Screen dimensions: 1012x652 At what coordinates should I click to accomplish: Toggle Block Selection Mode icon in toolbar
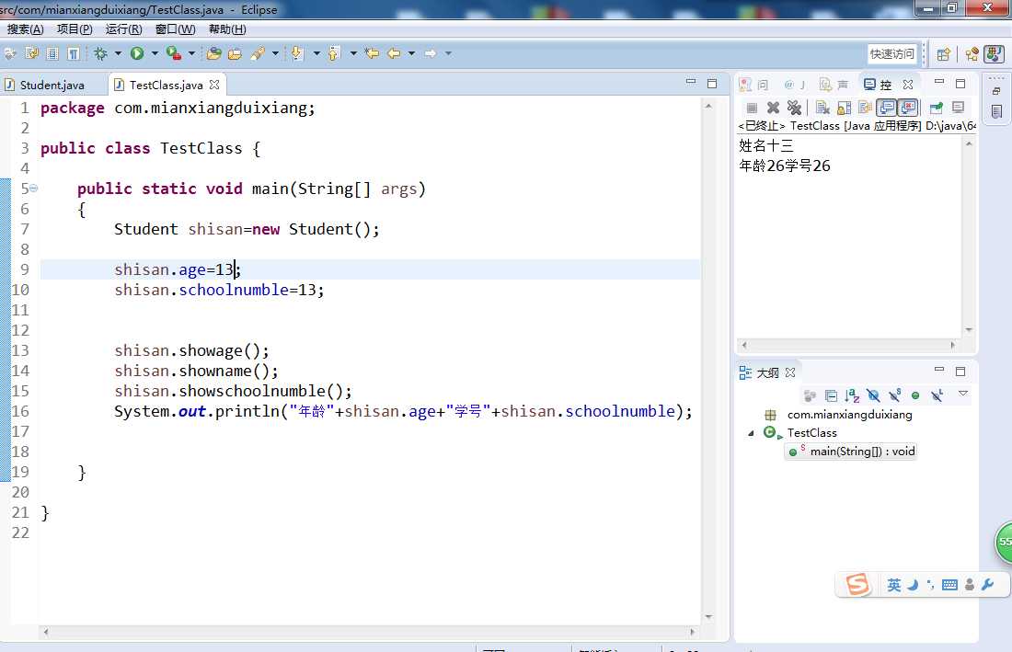tap(53, 53)
